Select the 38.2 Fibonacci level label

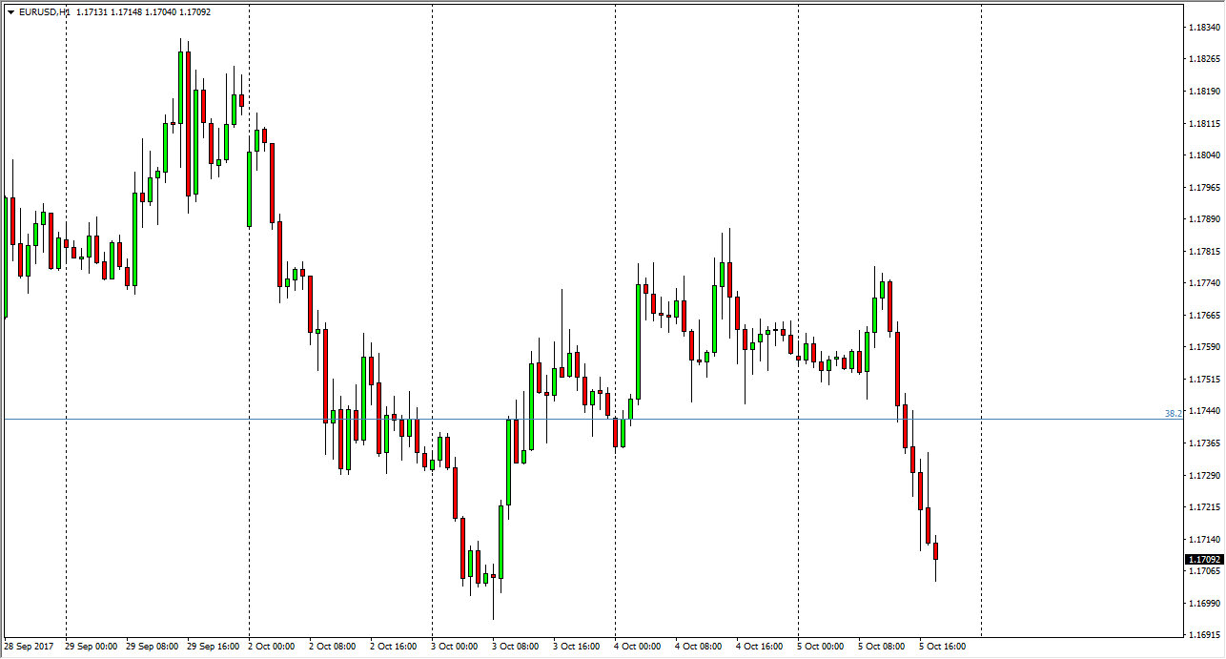click(x=1174, y=413)
